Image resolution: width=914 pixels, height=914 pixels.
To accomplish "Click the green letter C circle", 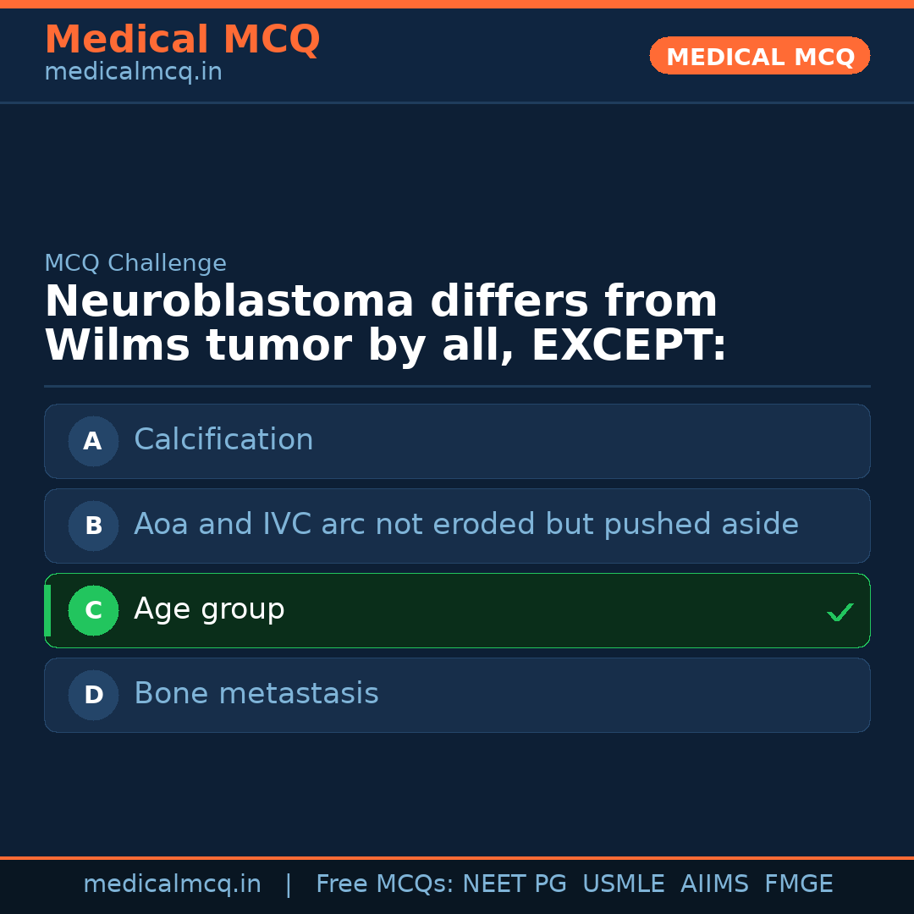I will click(93, 610).
